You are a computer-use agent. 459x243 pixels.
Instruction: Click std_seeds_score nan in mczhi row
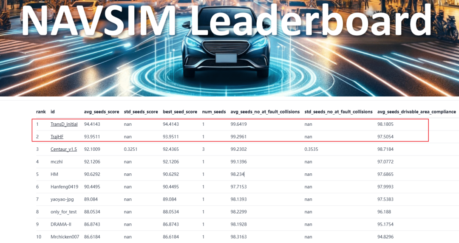pyautogui.click(x=127, y=161)
